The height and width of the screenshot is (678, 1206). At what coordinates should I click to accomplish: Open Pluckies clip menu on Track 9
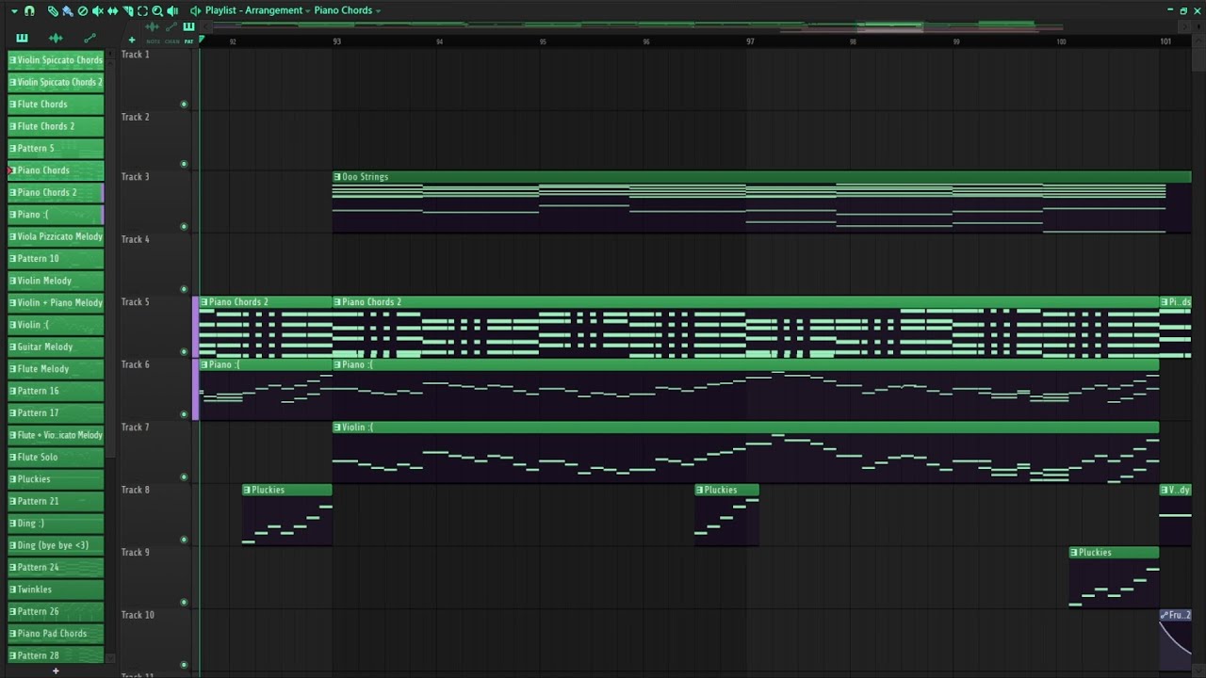1075,553
